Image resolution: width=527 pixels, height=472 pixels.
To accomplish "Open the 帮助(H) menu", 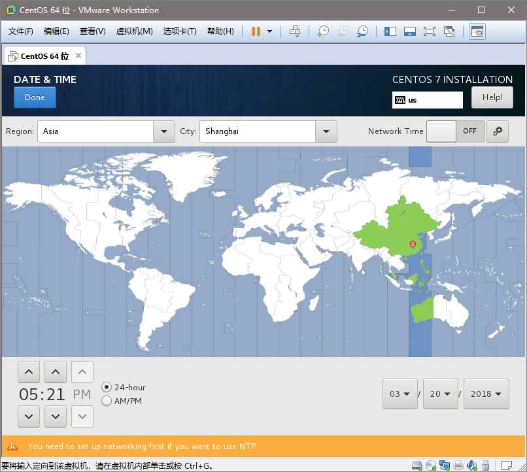I will [220, 31].
